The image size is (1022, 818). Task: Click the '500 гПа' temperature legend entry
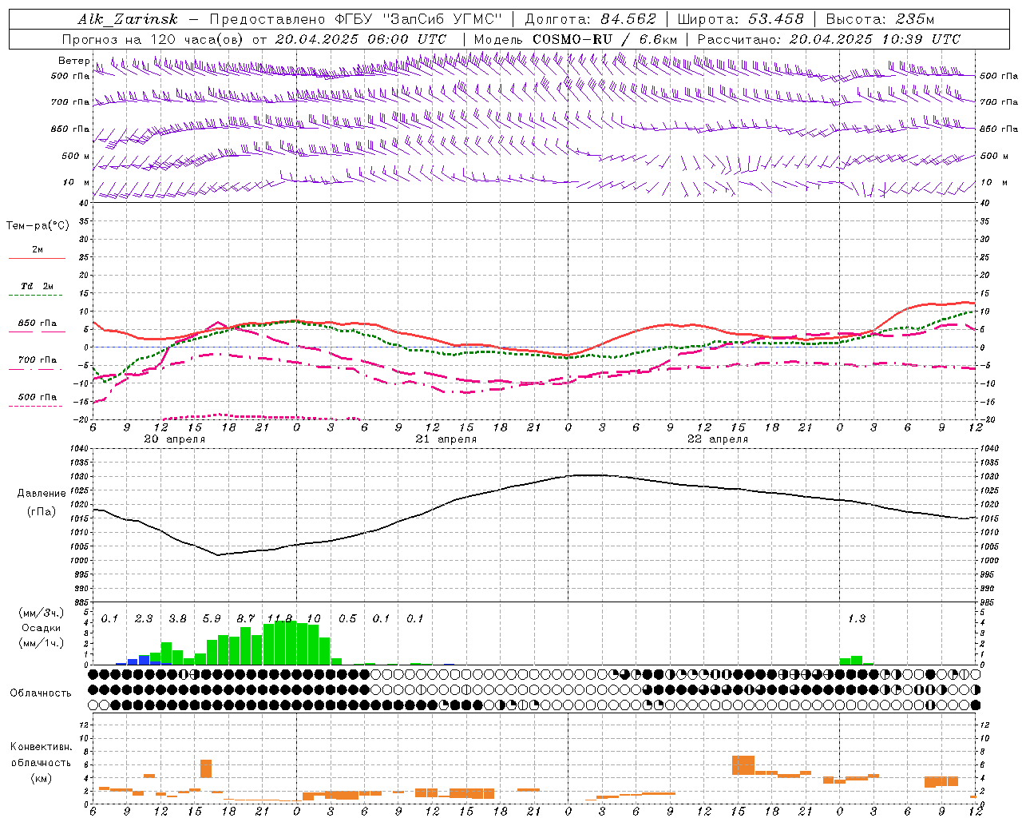coord(38,397)
